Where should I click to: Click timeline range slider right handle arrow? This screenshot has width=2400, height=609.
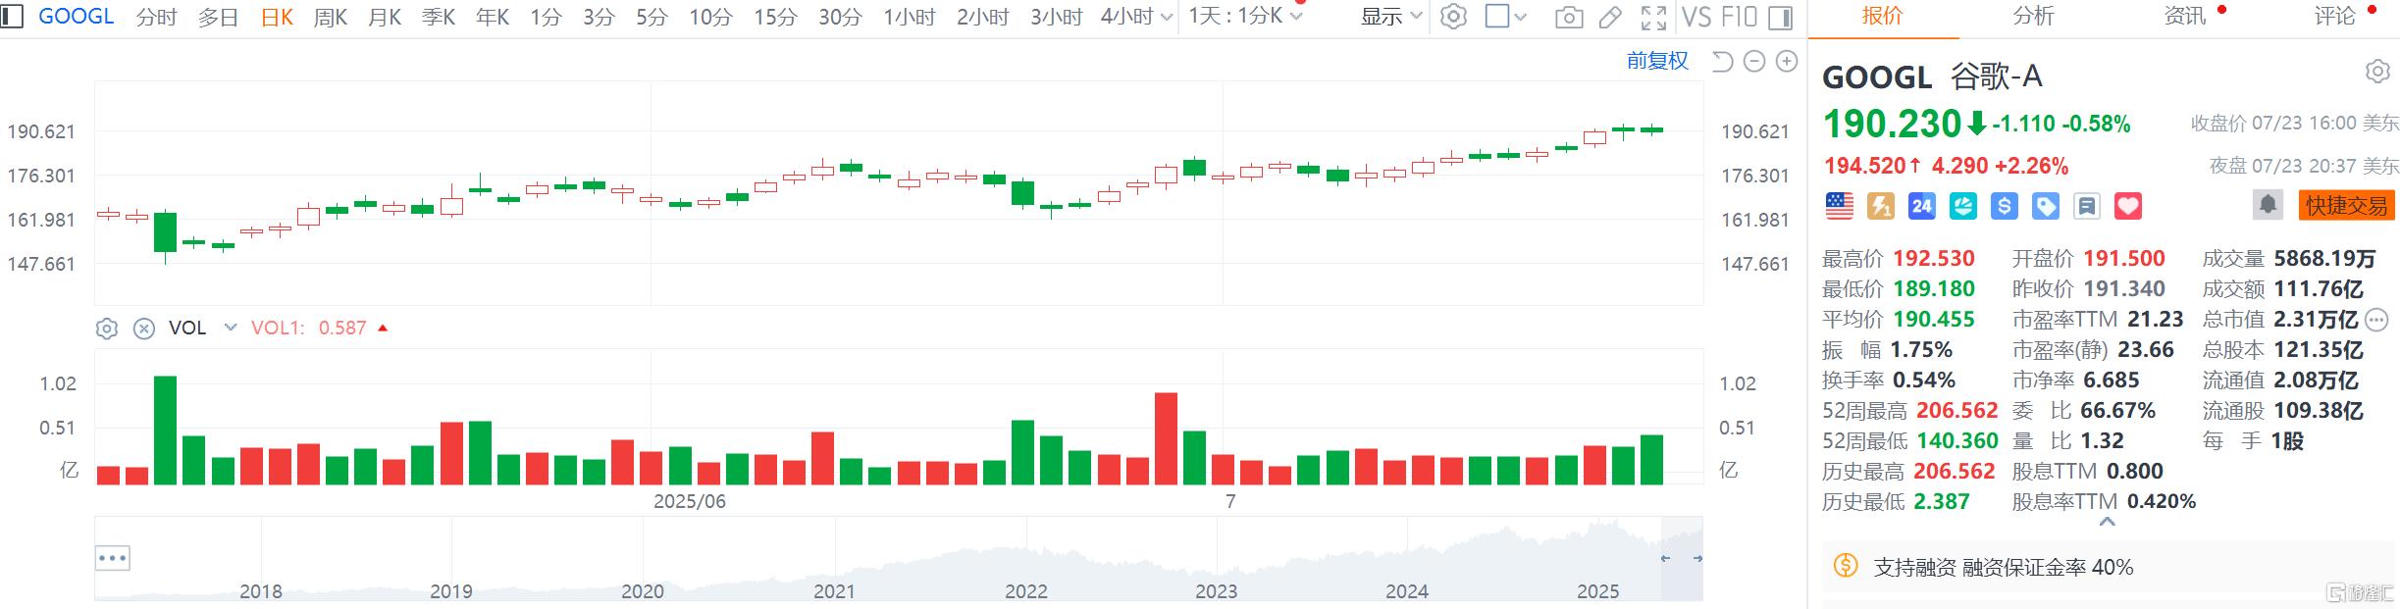point(1697,558)
